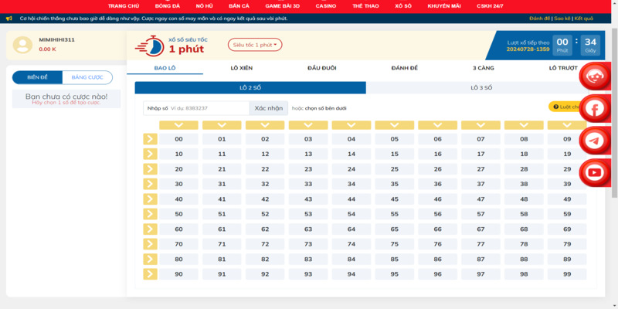Switch to BẢNG CƯỢC toggle

coord(87,77)
